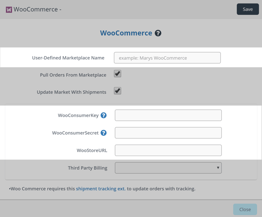This screenshot has height=217, width=262.
Task: Focus the User-Defined Marketplace Name field
Action: point(167,58)
